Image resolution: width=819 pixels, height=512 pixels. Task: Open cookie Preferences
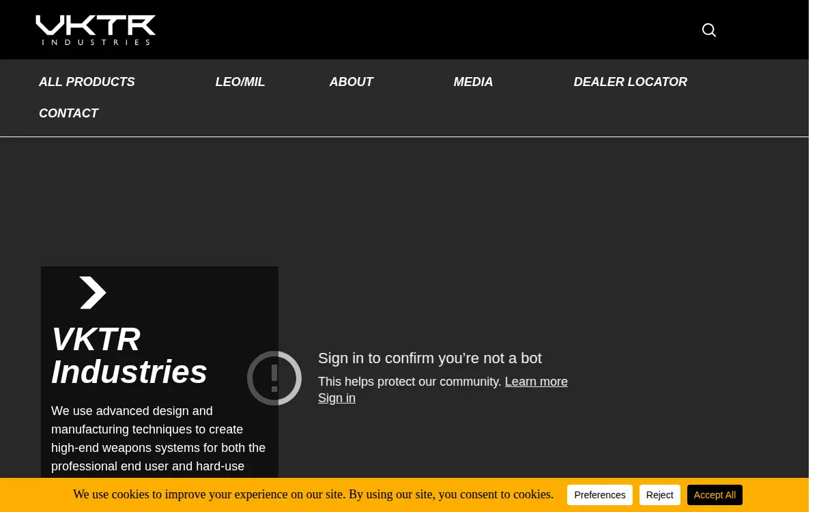tap(600, 495)
